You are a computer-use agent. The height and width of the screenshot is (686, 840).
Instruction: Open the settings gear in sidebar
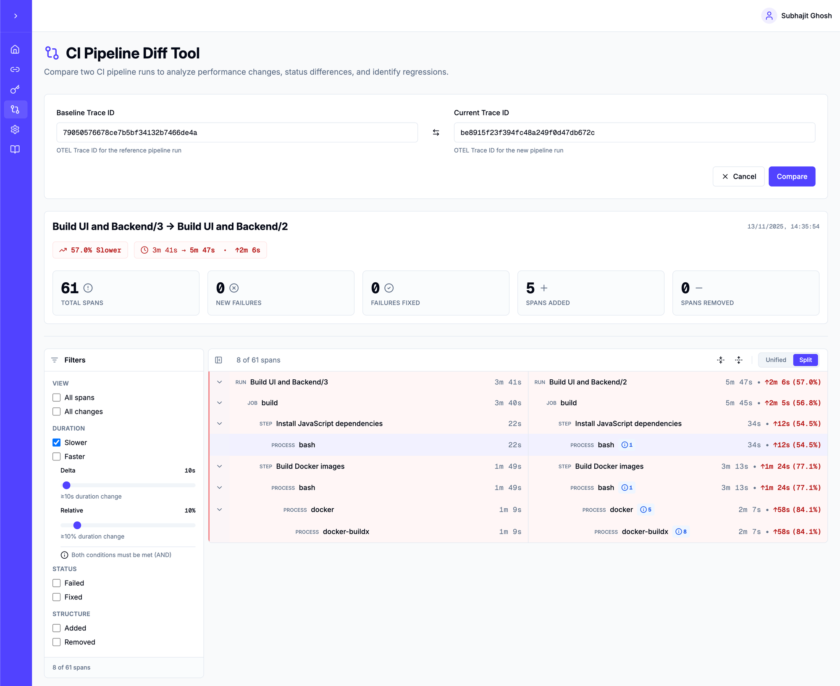tap(15, 129)
